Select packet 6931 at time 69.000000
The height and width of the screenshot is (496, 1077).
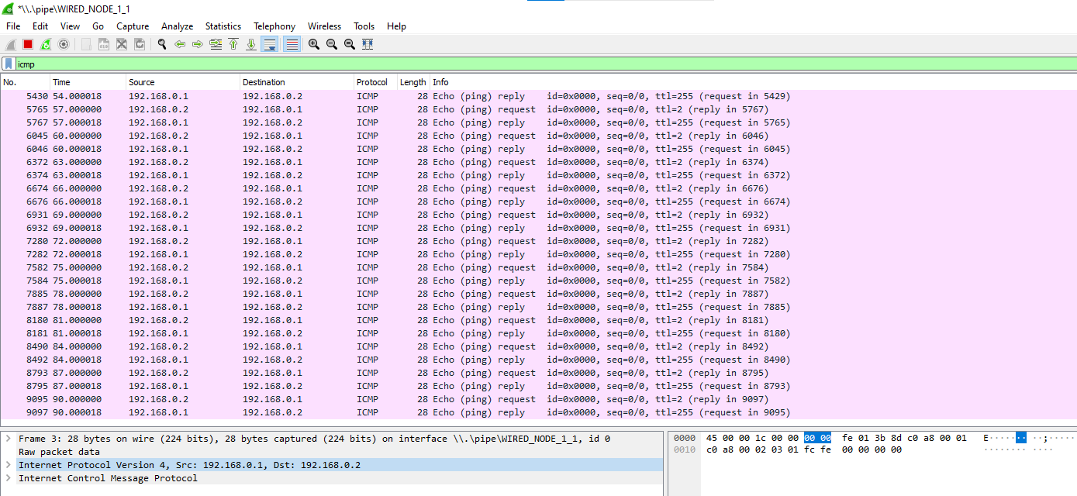click(538, 215)
